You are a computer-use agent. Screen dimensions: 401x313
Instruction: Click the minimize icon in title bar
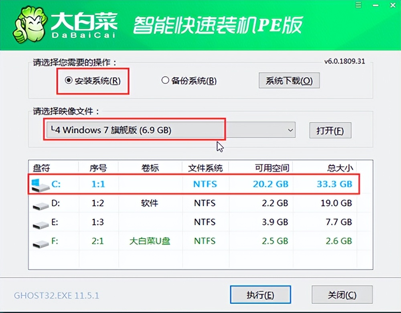tap(375, 6)
